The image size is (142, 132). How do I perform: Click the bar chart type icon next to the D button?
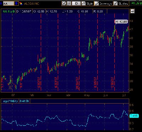pyautogui.click(x=69, y=4)
